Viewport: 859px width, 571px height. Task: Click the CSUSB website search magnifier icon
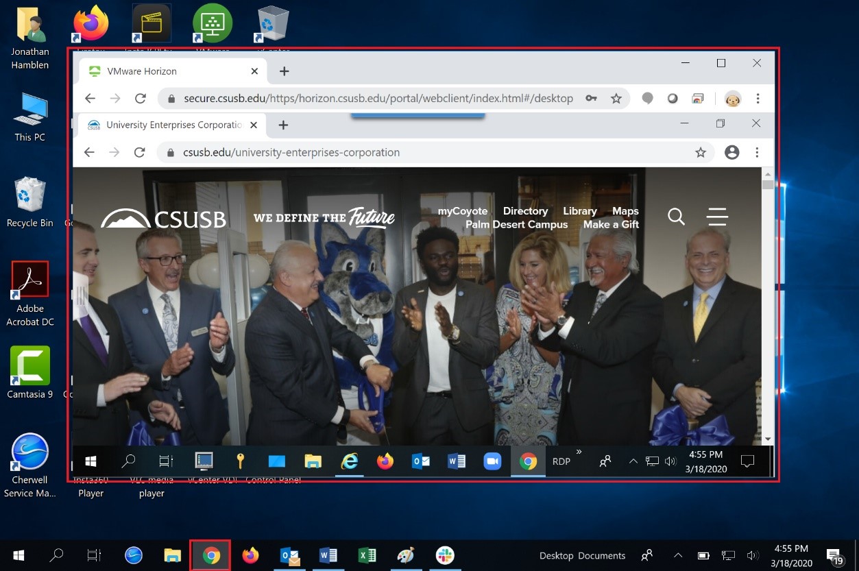point(676,217)
